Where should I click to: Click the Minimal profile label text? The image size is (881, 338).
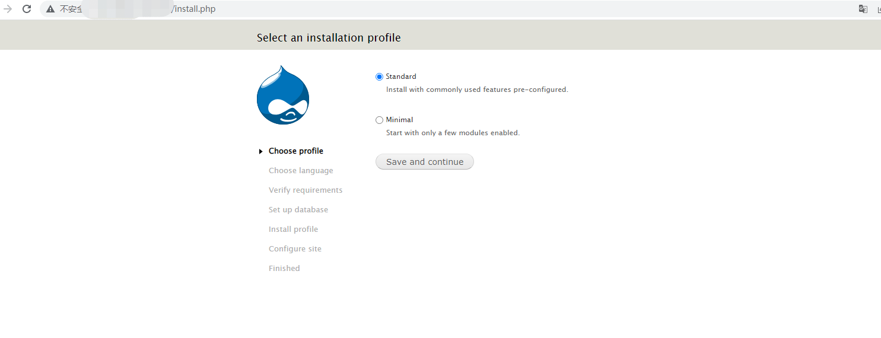[x=399, y=120]
